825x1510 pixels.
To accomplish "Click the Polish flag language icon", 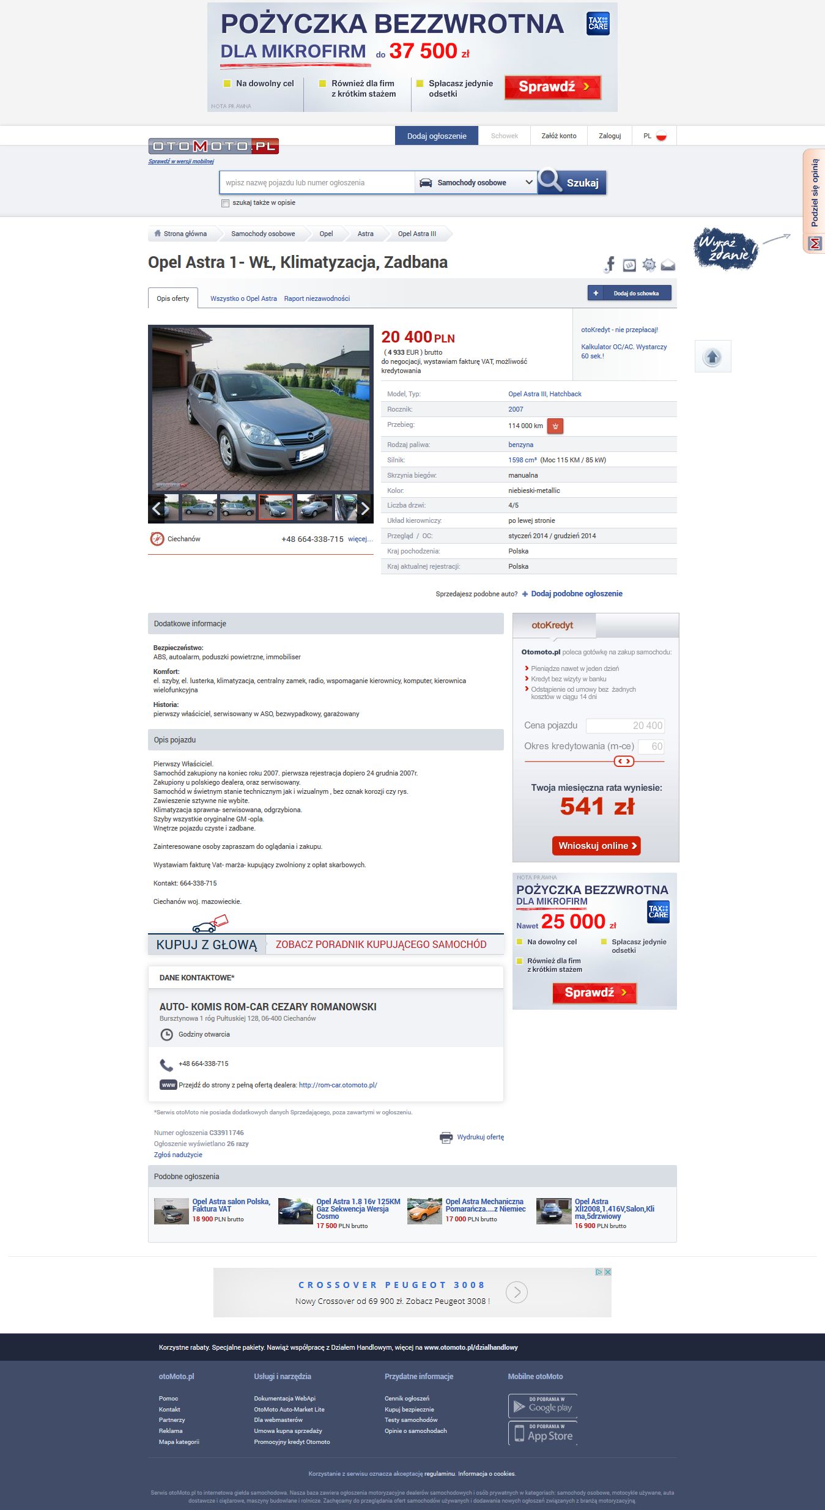I will 661,136.
